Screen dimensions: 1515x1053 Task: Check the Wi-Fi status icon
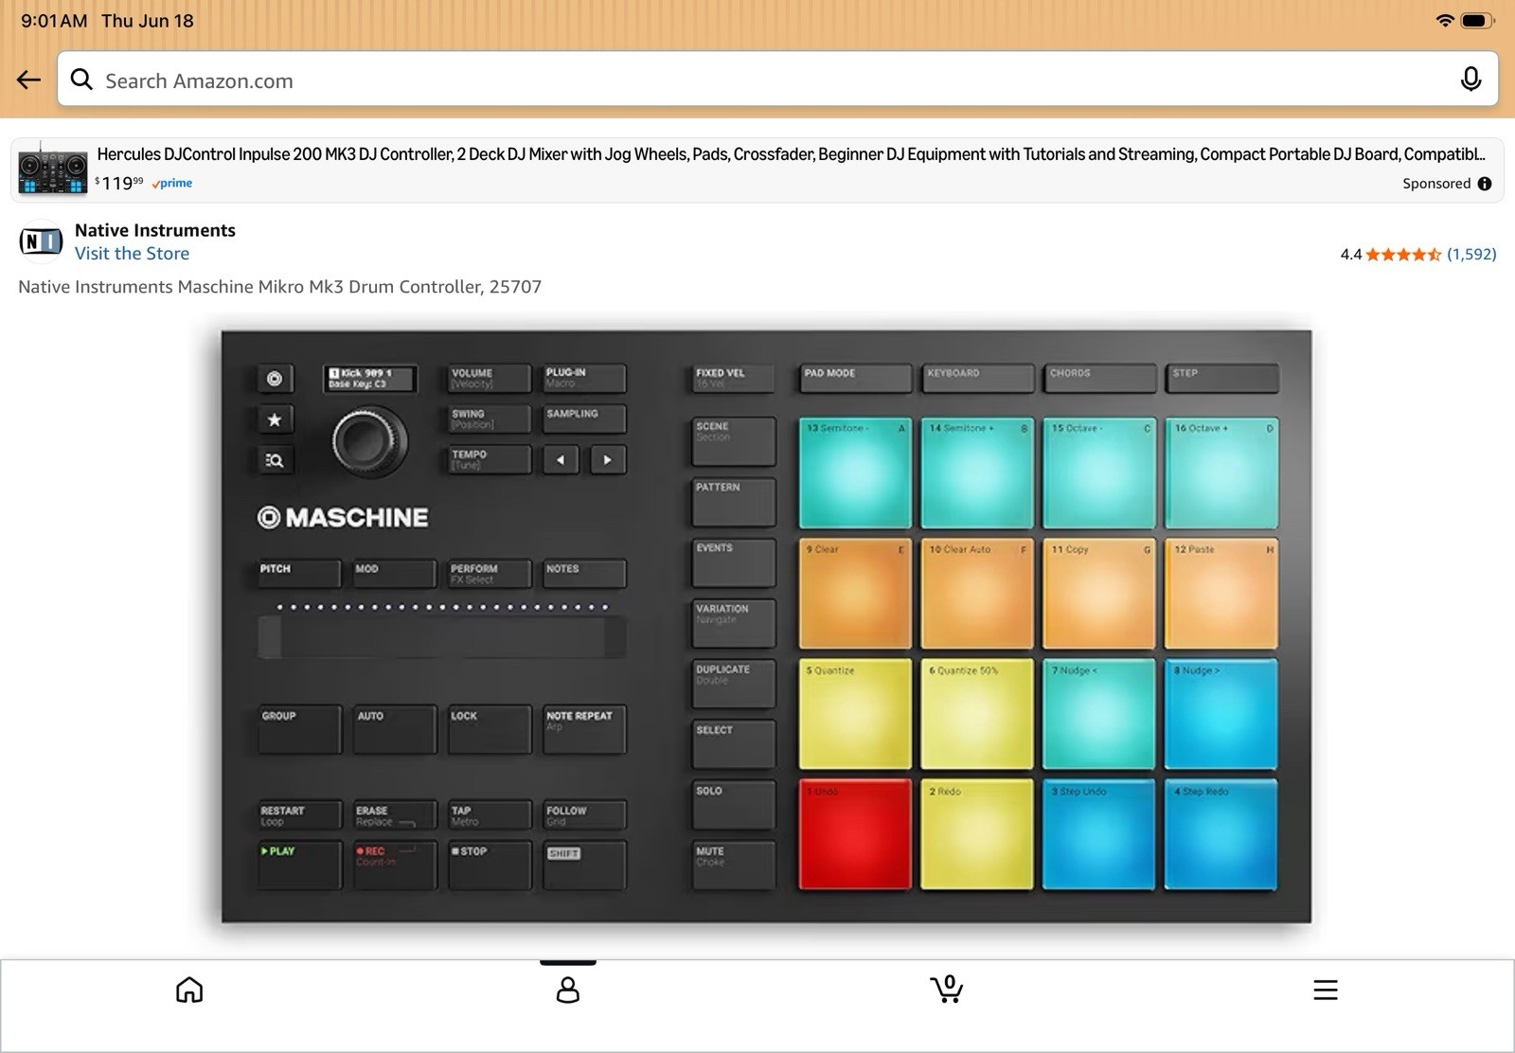tap(1445, 21)
